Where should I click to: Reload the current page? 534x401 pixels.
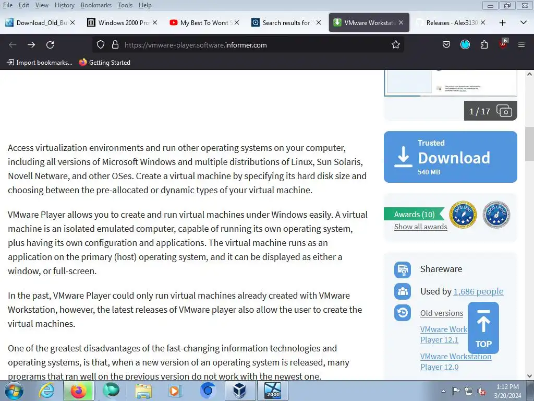tap(50, 45)
